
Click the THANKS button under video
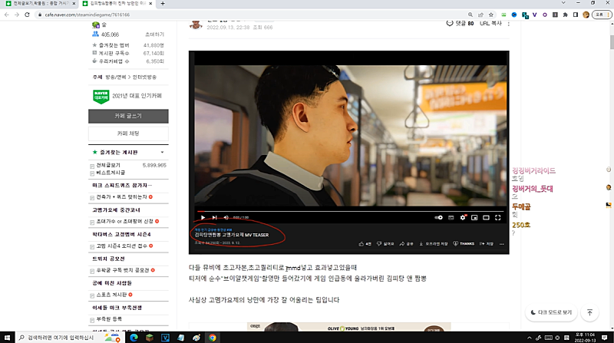tap(464, 243)
